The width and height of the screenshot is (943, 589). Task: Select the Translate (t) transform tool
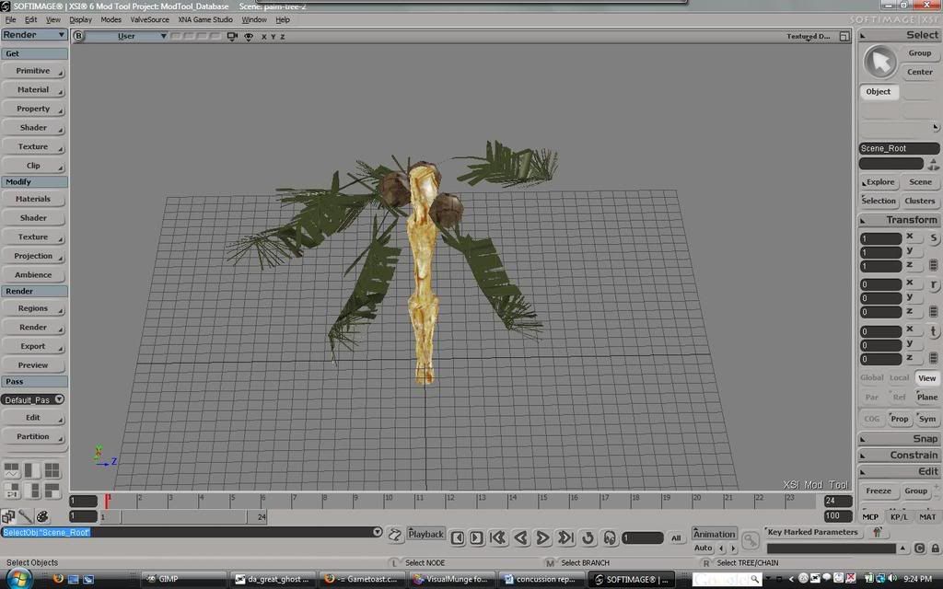point(934,330)
